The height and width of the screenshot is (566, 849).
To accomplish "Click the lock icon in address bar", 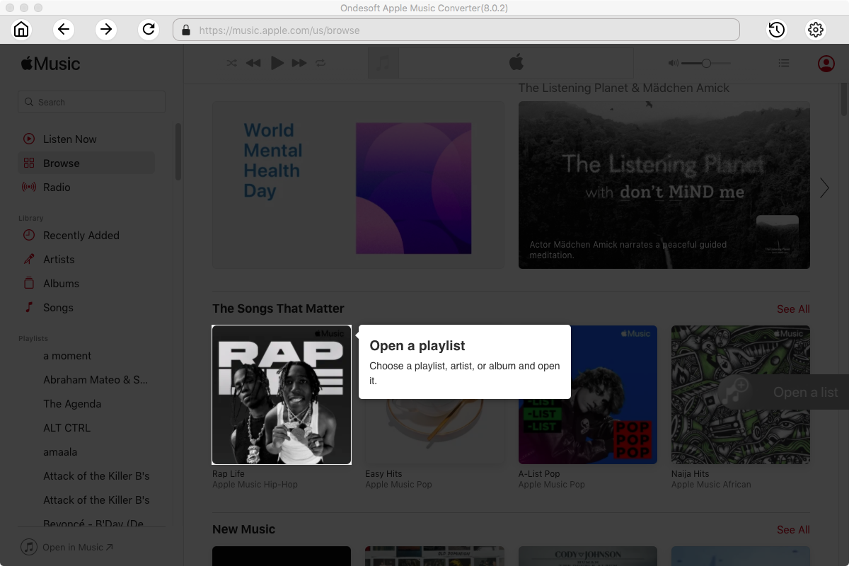I will click(186, 30).
